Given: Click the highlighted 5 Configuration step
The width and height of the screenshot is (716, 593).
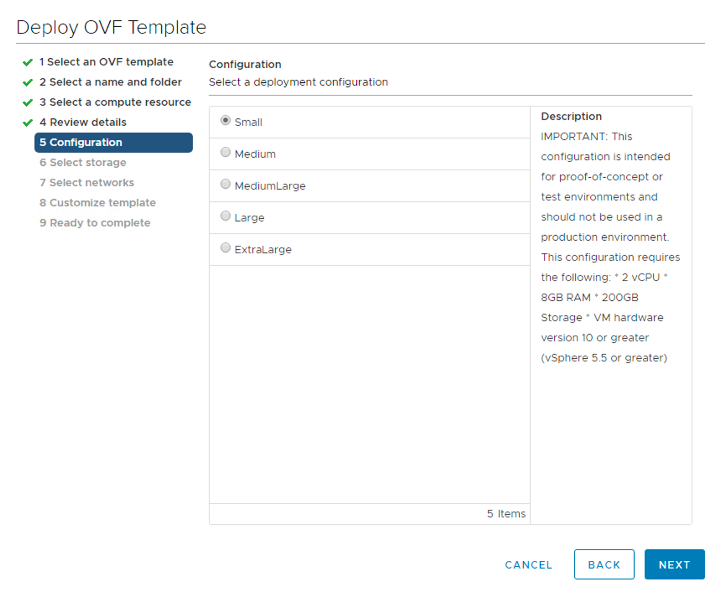Looking at the screenshot, I should tap(113, 143).
